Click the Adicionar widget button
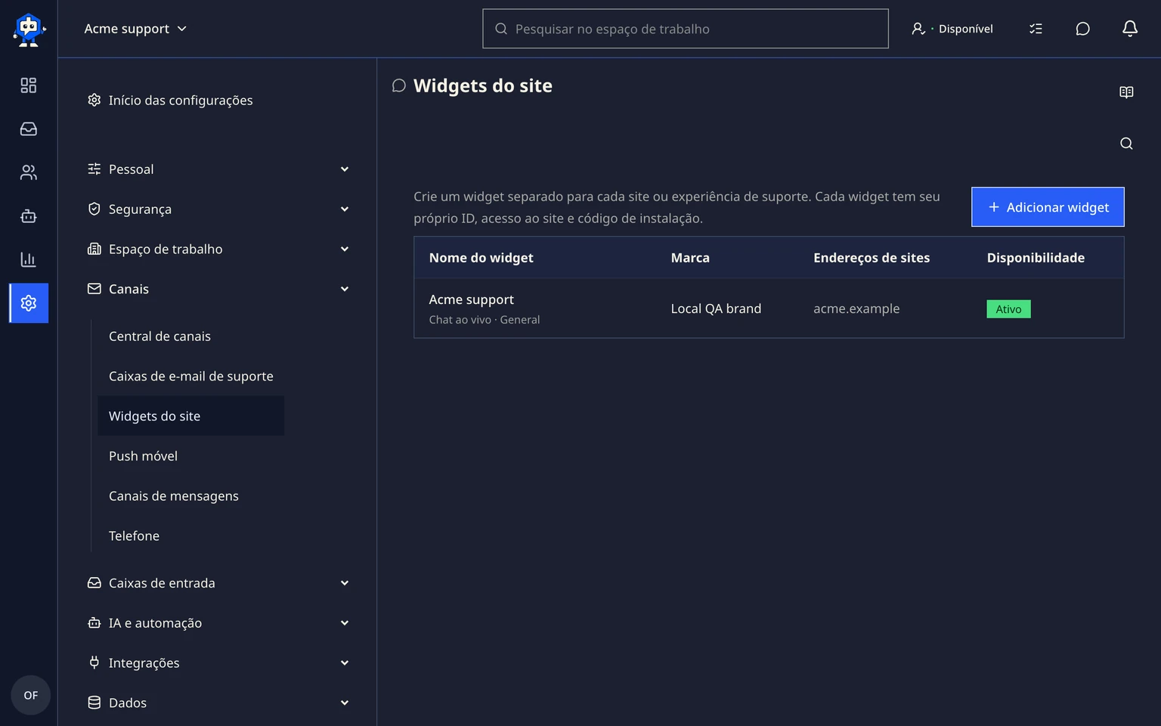Screen dimensions: 1161x726 tap(1048, 207)
